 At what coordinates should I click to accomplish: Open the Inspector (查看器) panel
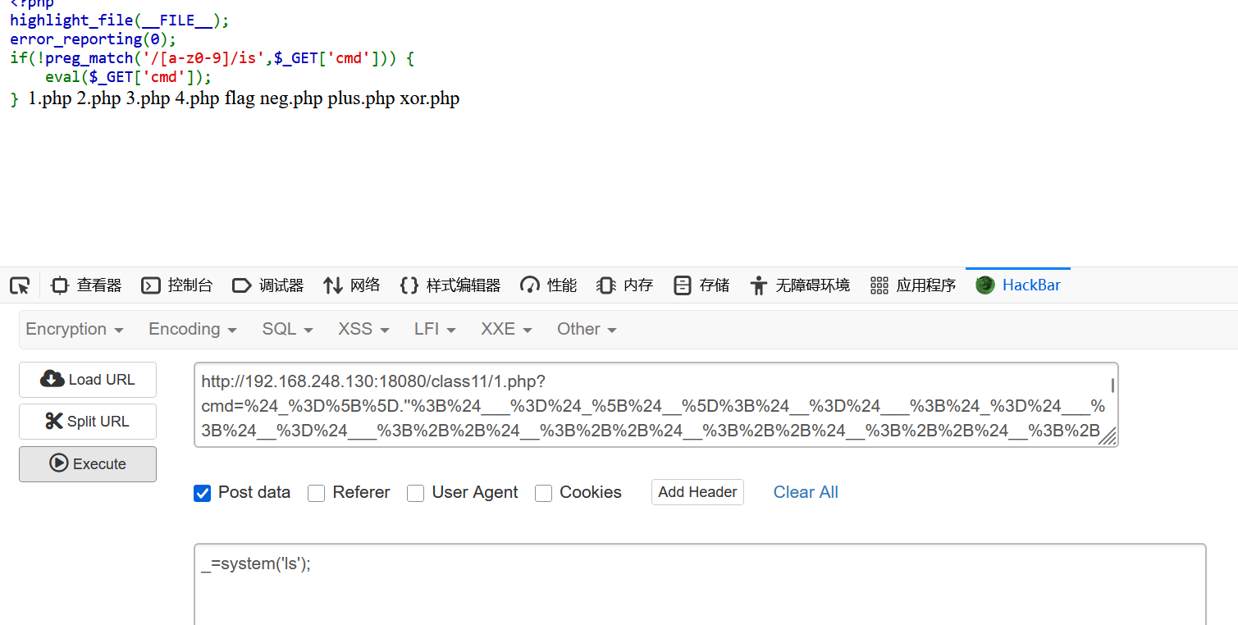[86, 285]
